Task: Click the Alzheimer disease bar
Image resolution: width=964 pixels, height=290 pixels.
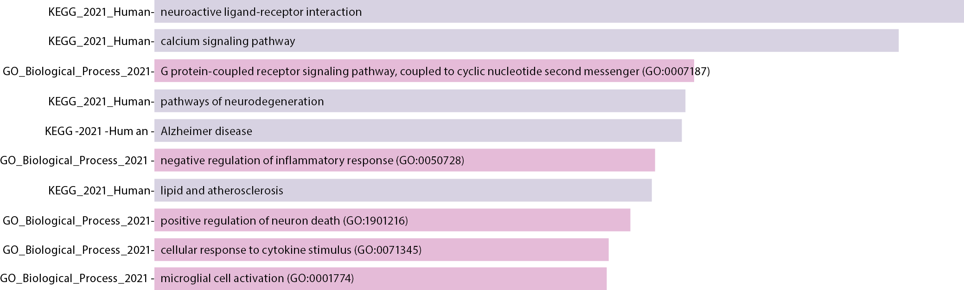Action: click(418, 131)
